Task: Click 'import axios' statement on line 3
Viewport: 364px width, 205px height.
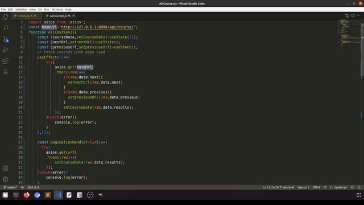Action: click(57, 22)
